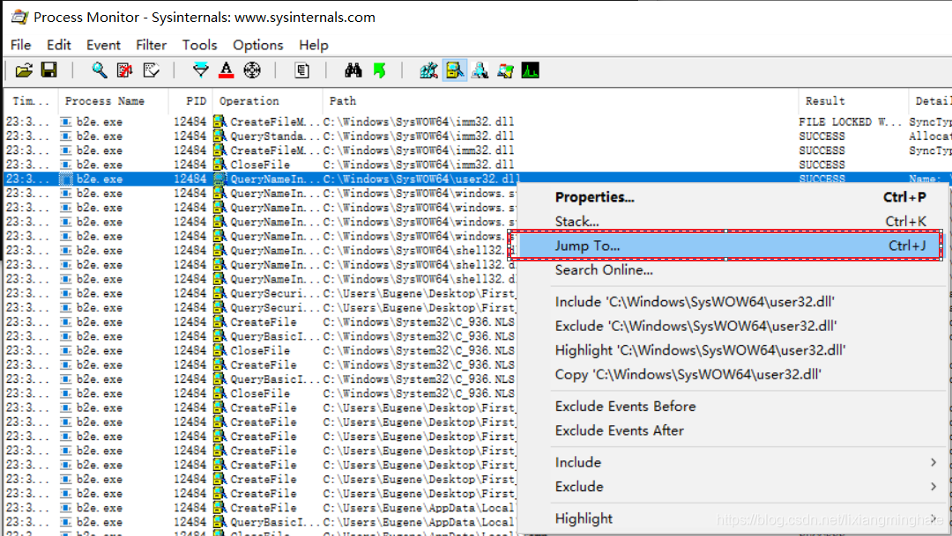Image resolution: width=952 pixels, height=536 pixels.
Task: Choose Exclude Events Before
Action: coord(733,406)
